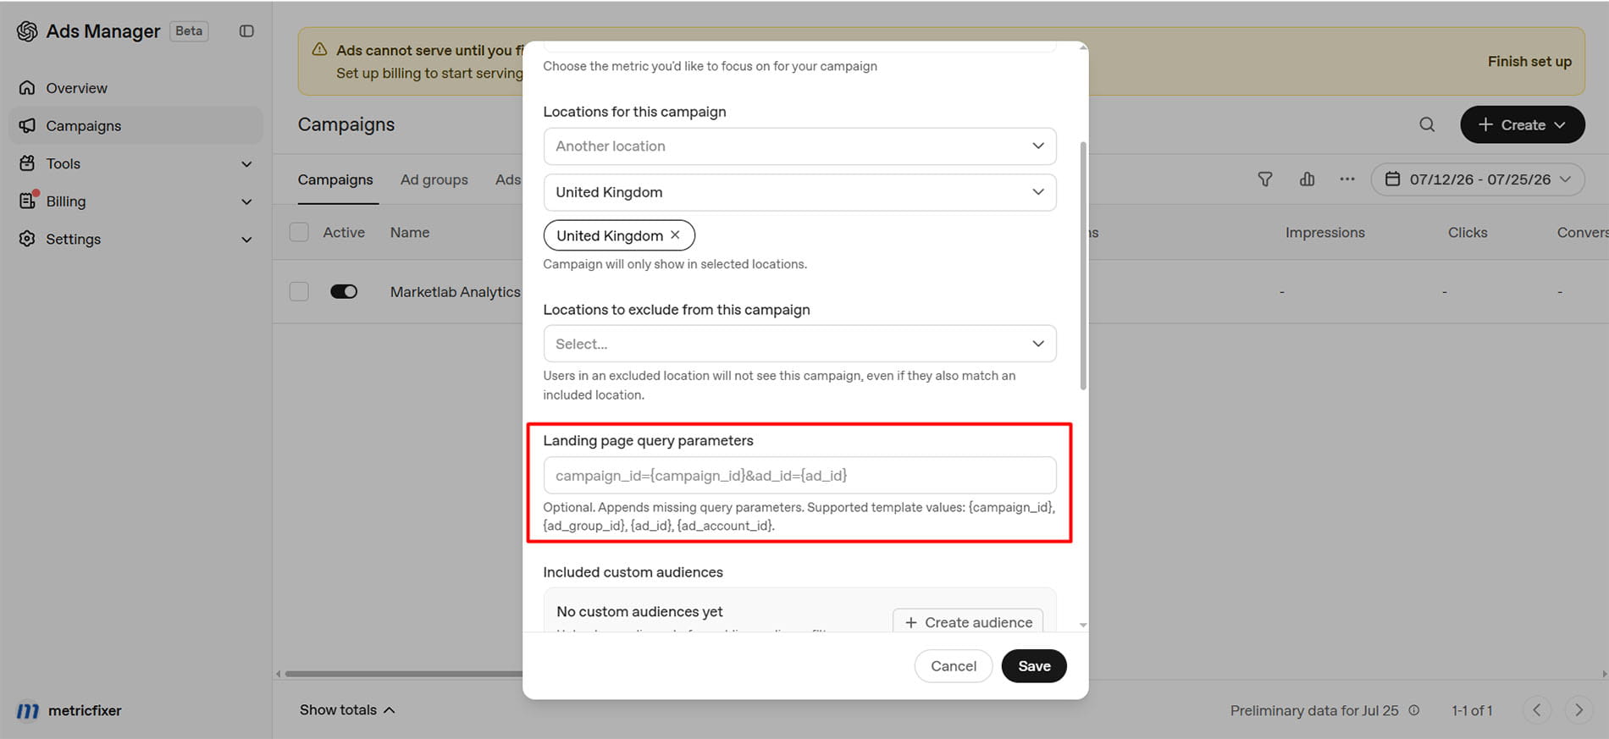The image size is (1609, 739).
Task: Click the dialog vertical scrollbar thumb
Action: (1083, 266)
